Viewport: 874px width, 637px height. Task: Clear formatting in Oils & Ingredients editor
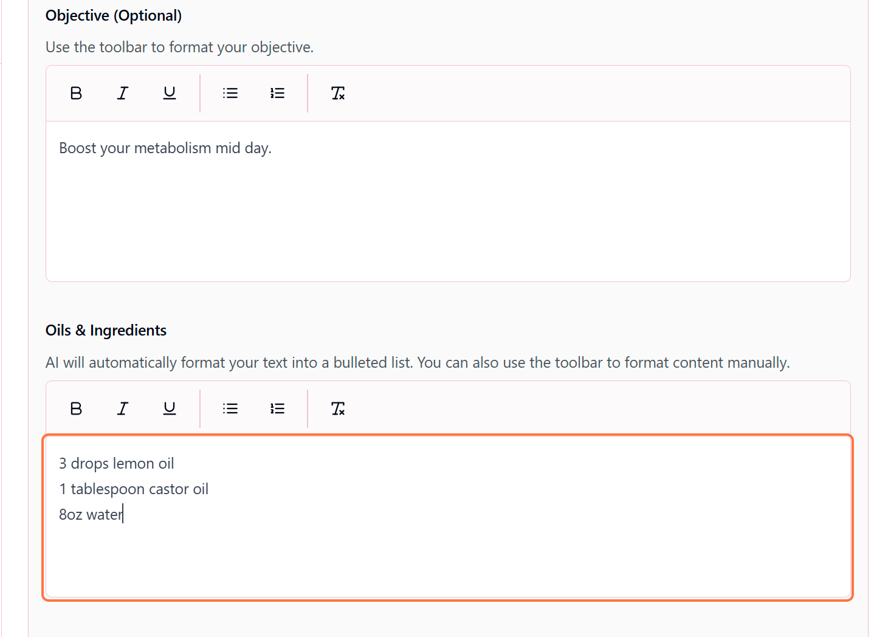(338, 408)
